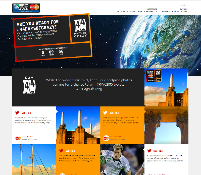
Task: Click the 56 min countdown value
Action: (61, 51)
